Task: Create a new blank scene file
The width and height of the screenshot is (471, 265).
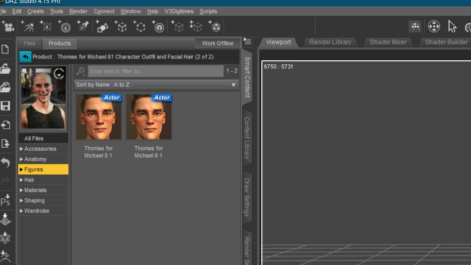Action: (x=5, y=49)
